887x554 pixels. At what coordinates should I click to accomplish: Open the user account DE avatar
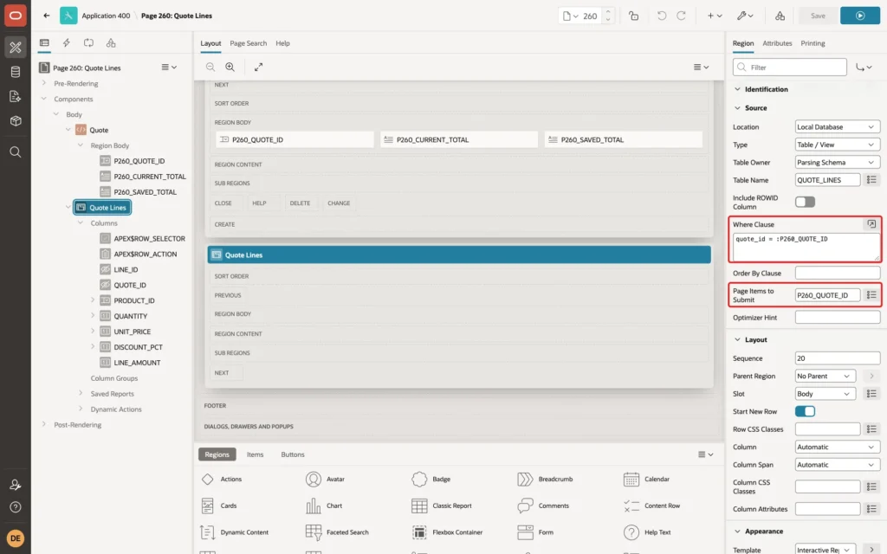pos(16,538)
